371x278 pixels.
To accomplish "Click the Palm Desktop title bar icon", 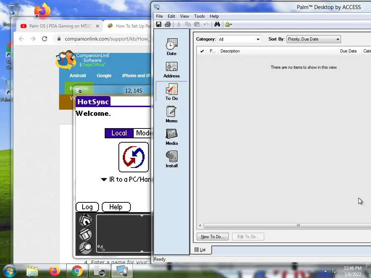I will click(x=157, y=7).
